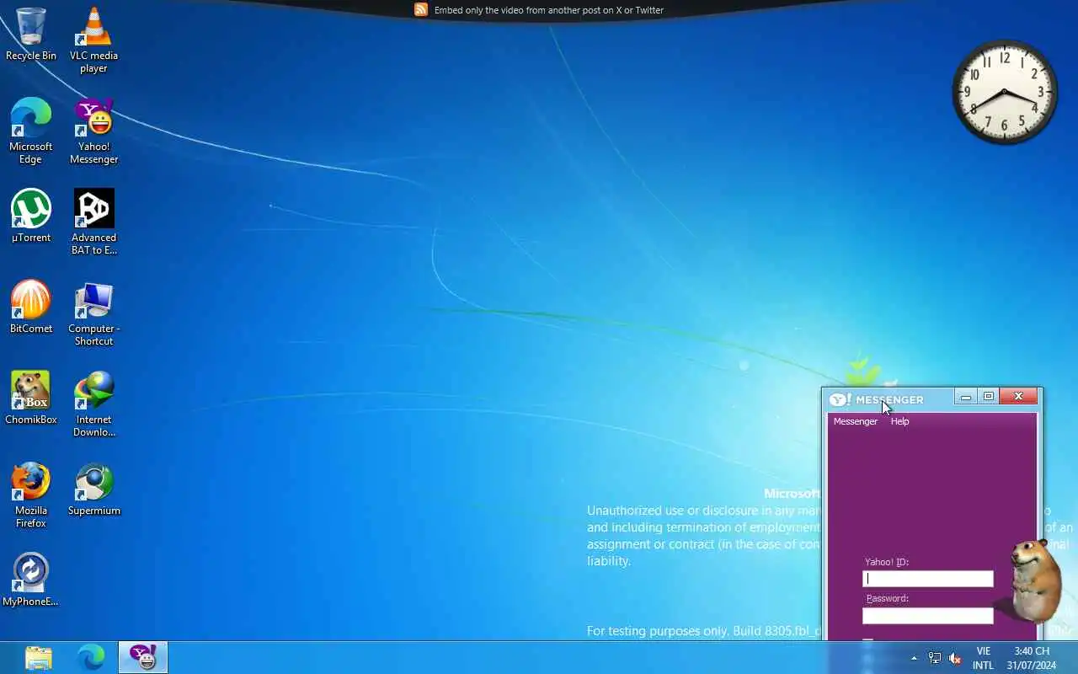1078x674 pixels.
Task: Show hidden tray icons arrow
Action: 914,658
